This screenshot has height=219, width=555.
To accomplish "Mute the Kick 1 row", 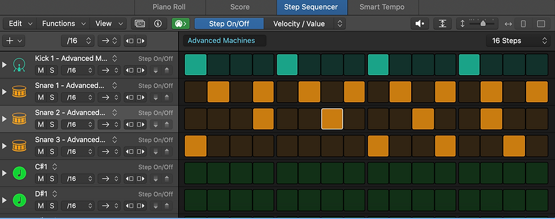I will [41, 70].
